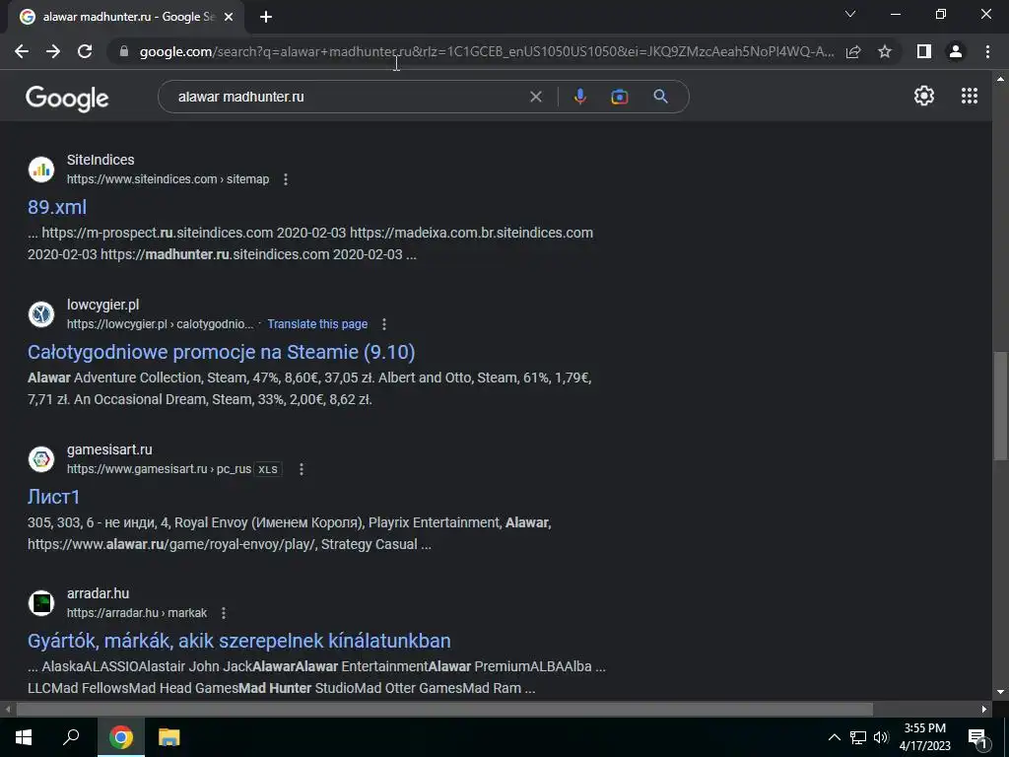Open a new browser tab
1009x757 pixels.
coord(266,17)
